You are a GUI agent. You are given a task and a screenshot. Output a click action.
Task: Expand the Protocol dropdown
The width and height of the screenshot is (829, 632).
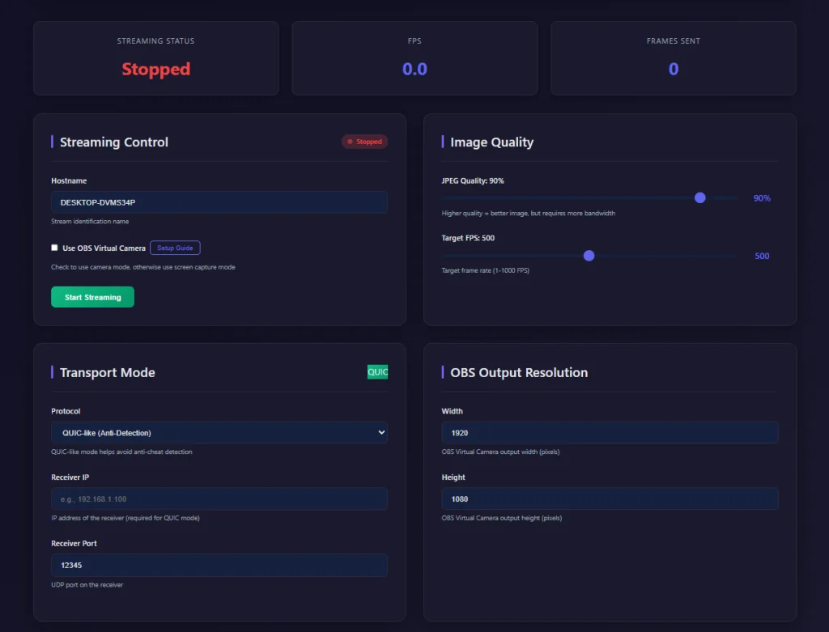(219, 432)
